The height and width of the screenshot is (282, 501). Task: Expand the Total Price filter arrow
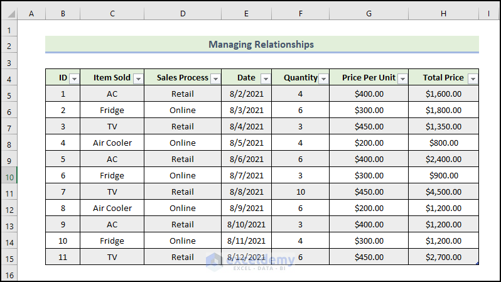(473, 79)
